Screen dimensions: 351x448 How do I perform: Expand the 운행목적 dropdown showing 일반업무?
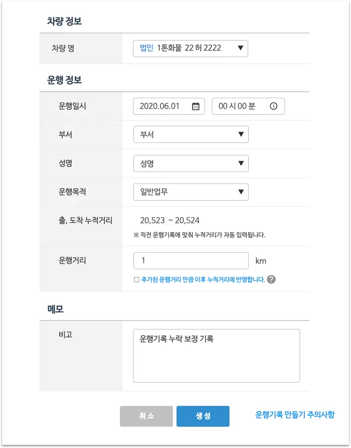pos(191,192)
